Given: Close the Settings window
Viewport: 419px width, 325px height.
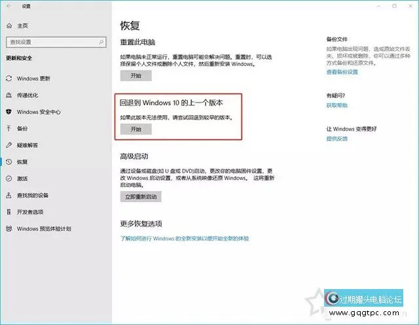Looking at the screenshot, I should pos(410,6).
